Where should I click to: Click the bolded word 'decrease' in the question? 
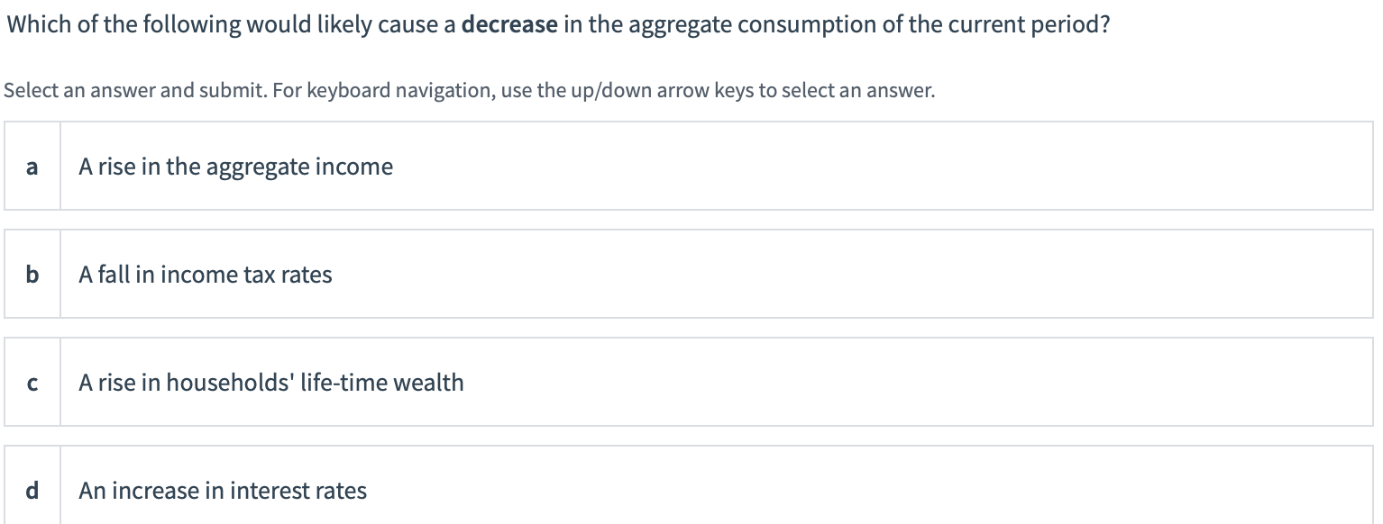coord(508,24)
